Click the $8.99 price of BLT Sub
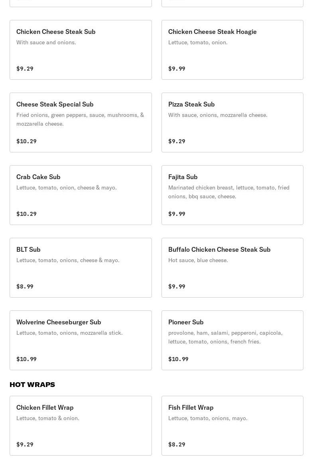Screen dimensions: 313x462 pos(25,286)
